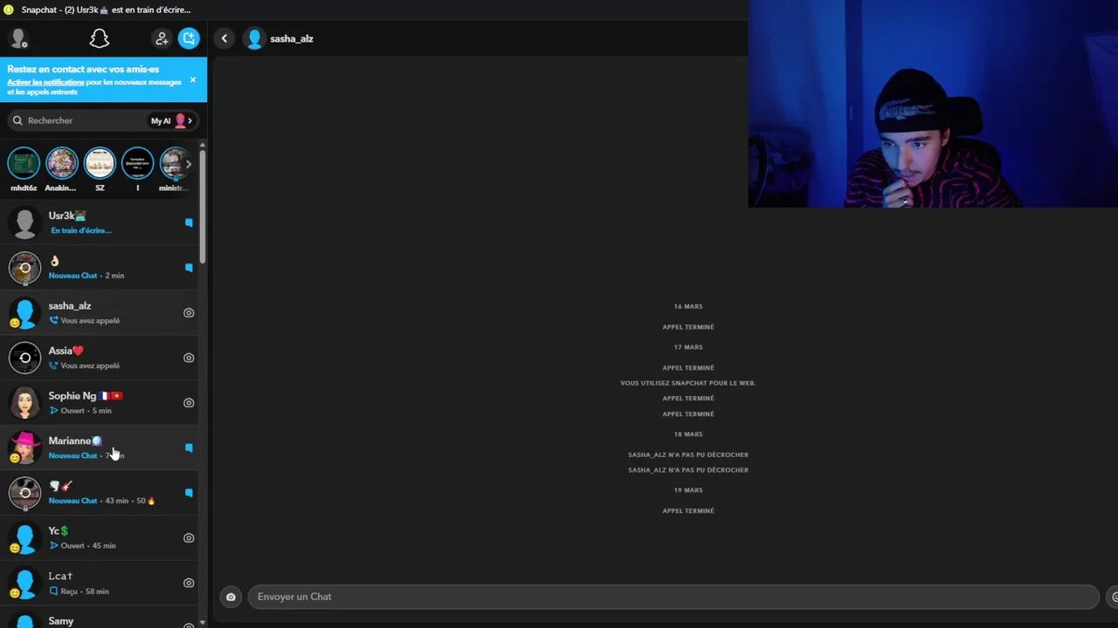Click the 'Envoyer un Chat' message field
The image size is (1118, 628).
click(x=673, y=597)
